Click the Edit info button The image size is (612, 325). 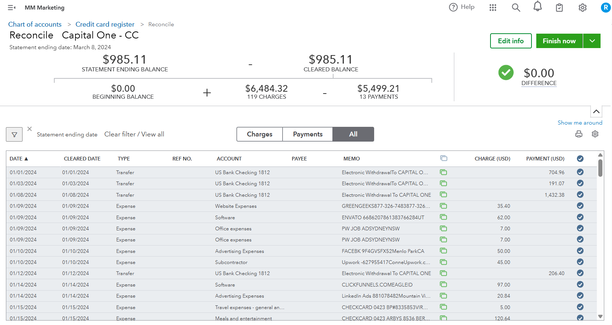511,41
